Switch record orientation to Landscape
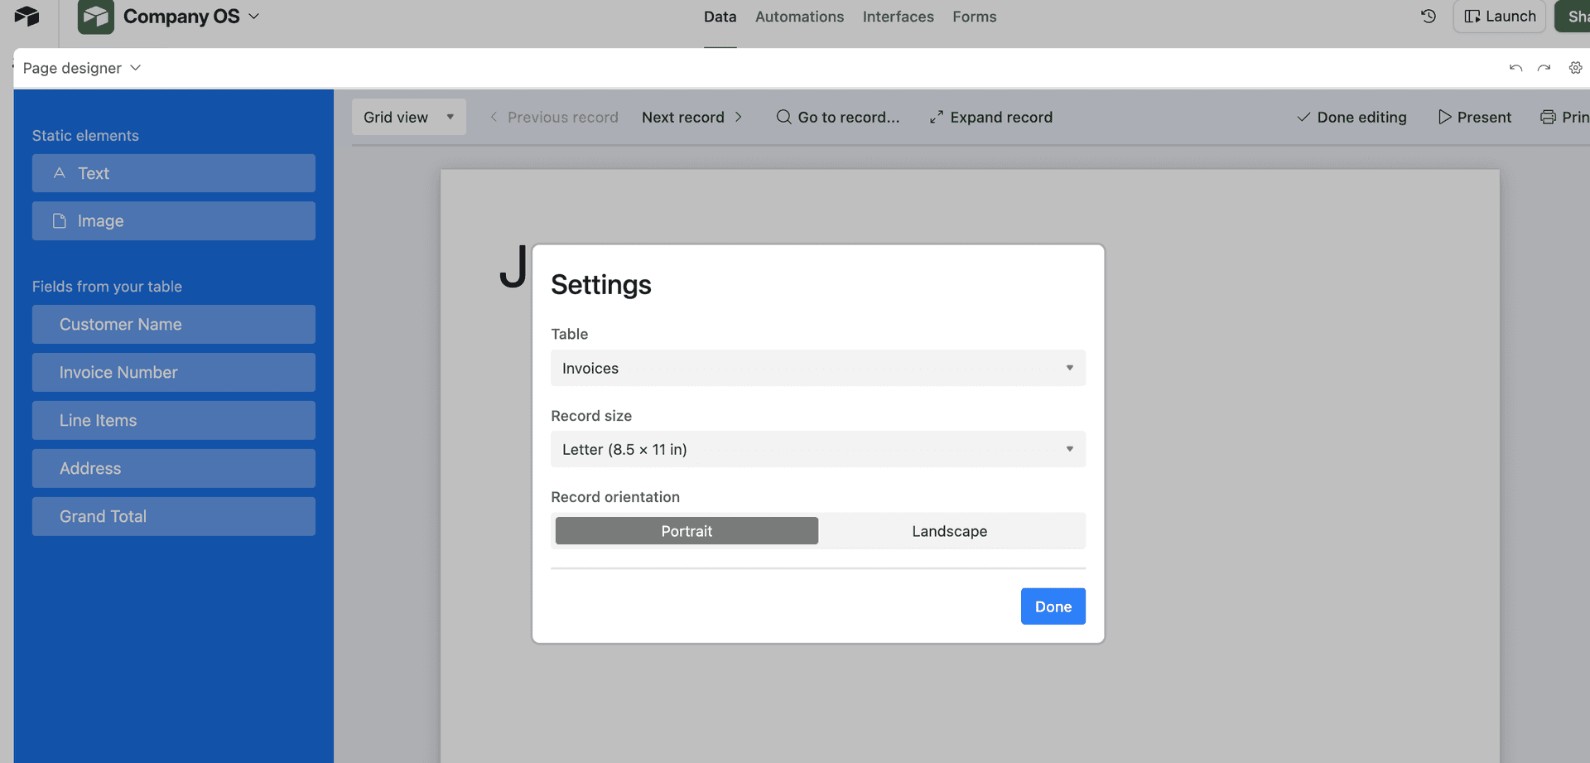1590x763 pixels. 949,531
